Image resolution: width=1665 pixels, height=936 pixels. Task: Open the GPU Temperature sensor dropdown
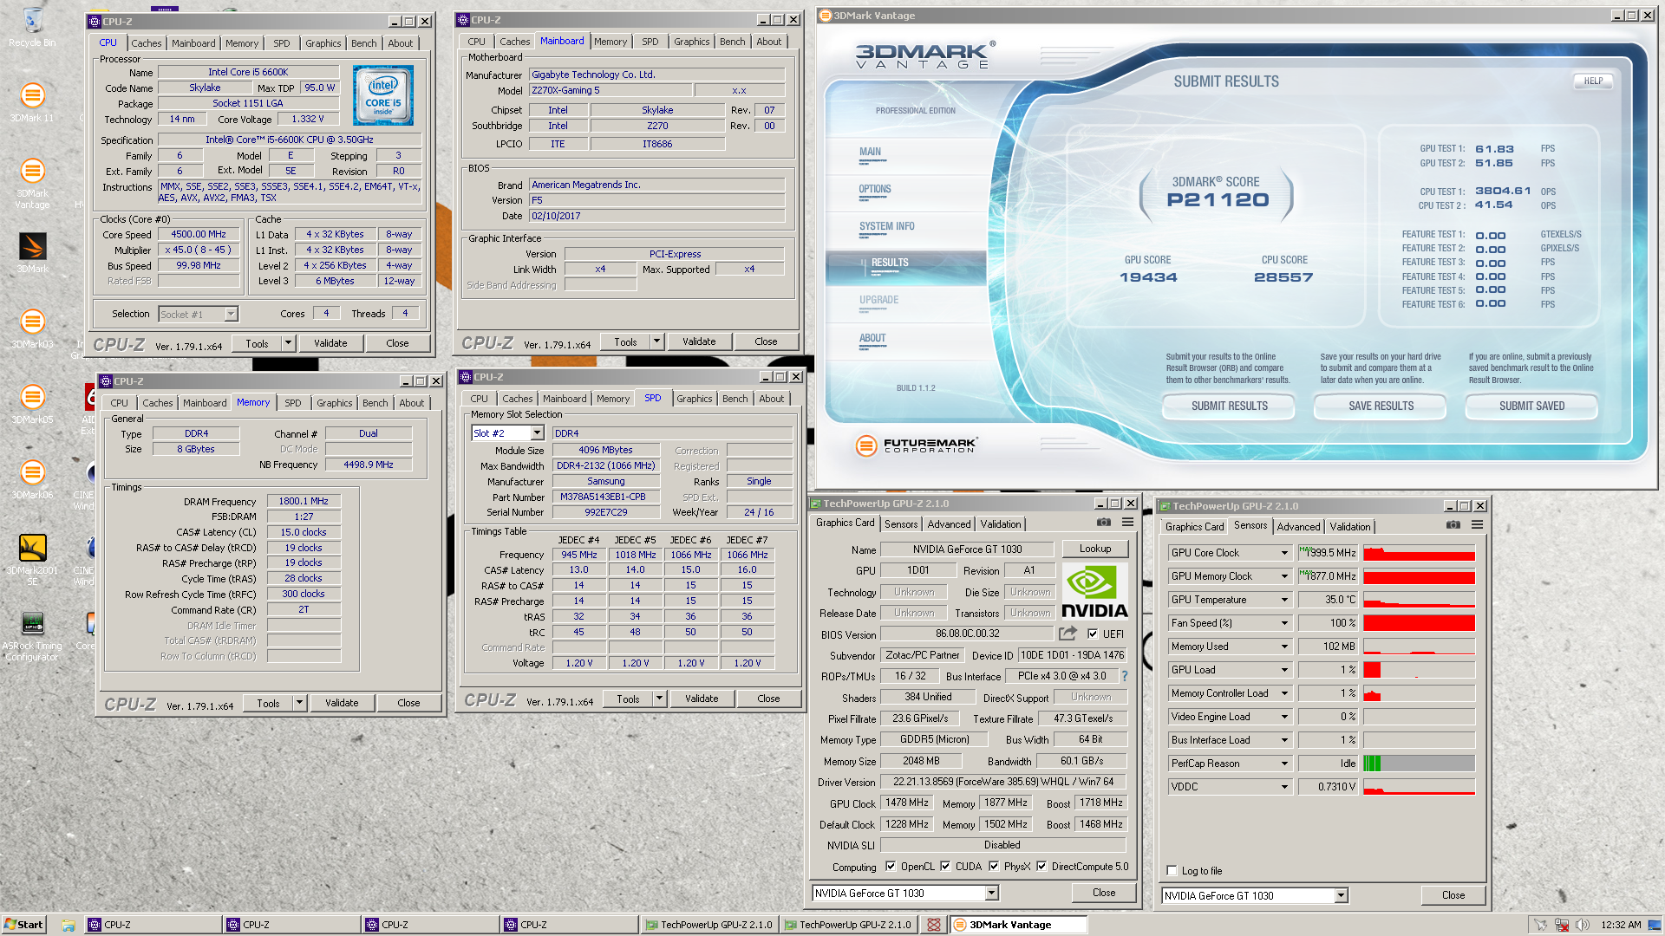[1284, 599]
